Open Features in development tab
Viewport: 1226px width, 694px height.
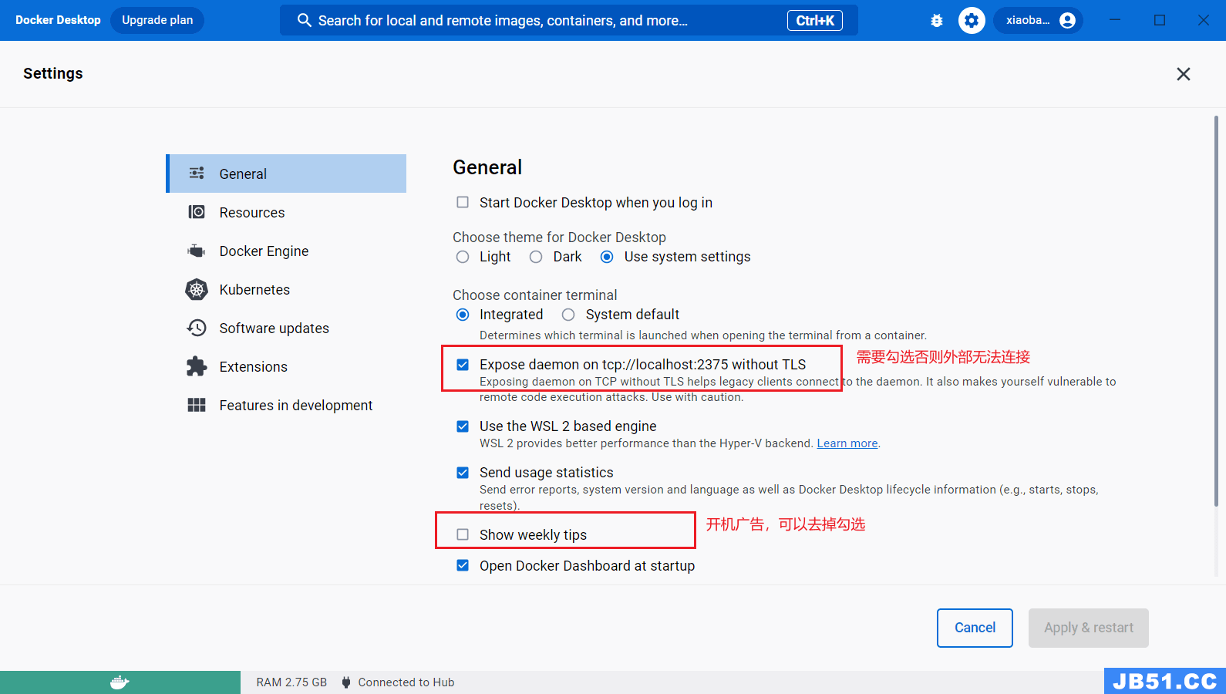287,405
